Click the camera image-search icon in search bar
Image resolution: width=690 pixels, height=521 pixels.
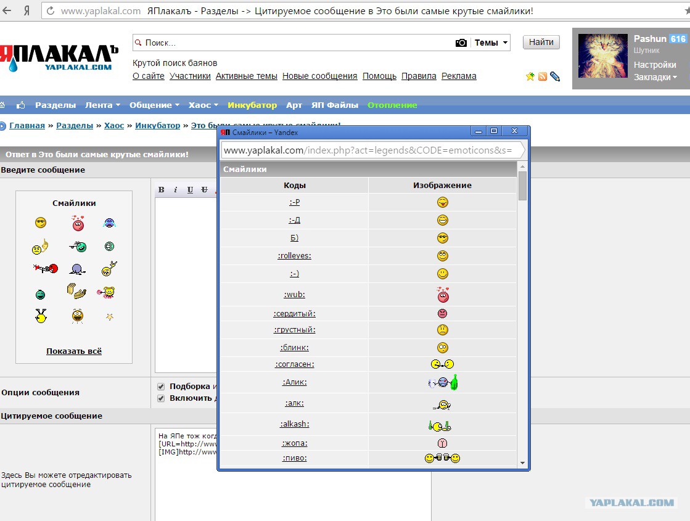click(x=461, y=43)
